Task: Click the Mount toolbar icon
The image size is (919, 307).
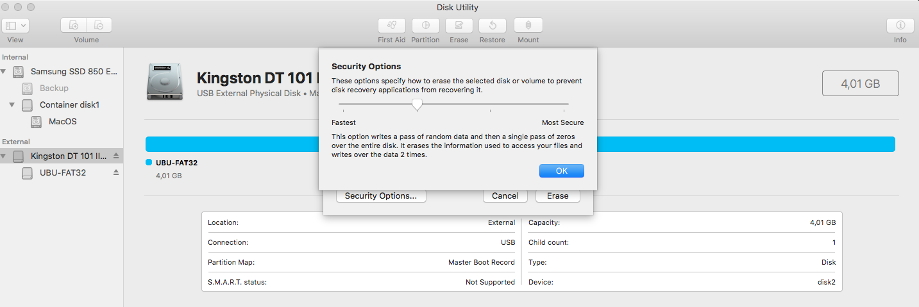Action: pyautogui.click(x=528, y=26)
